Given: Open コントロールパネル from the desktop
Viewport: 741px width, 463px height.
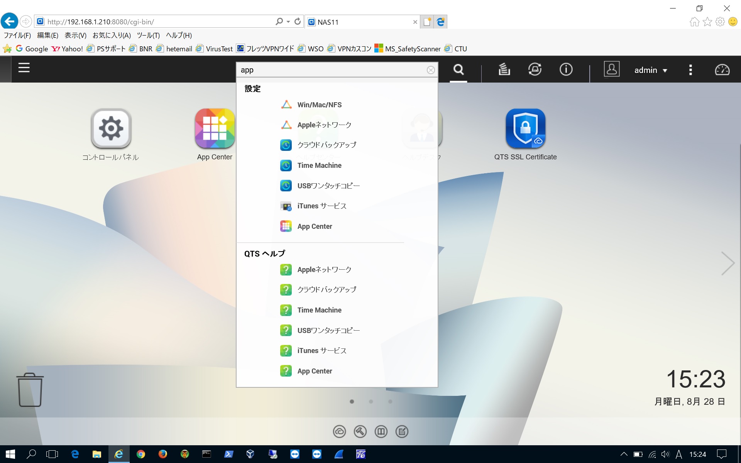Looking at the screenshot, I should click(111, 128).
